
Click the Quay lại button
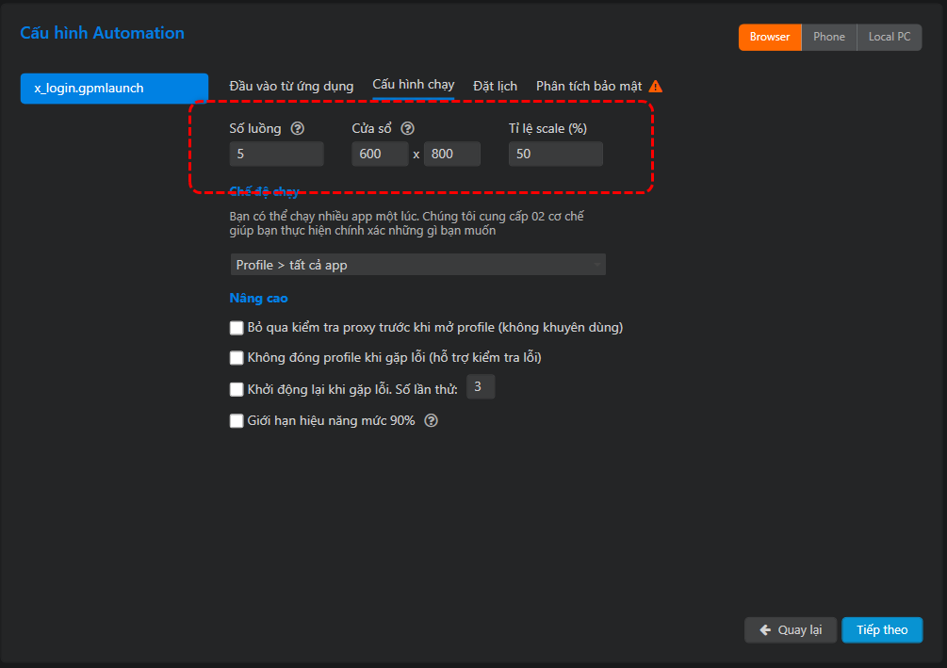(791, 630)
